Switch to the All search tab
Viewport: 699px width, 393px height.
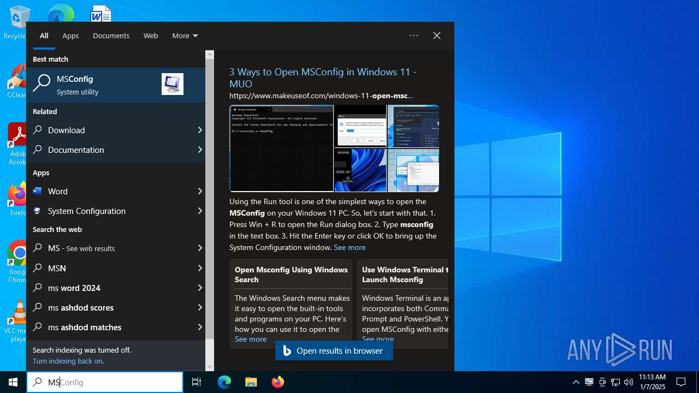(44, 35)
